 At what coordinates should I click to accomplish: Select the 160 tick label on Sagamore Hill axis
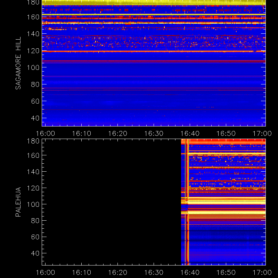click(x=33, y=17)
